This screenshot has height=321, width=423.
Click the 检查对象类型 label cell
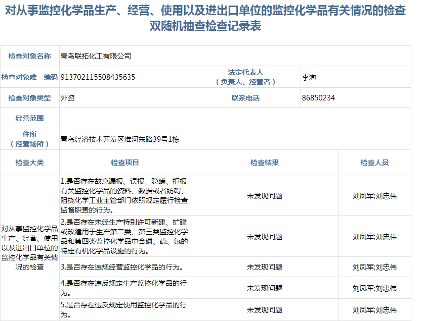(x=30, y=98)
